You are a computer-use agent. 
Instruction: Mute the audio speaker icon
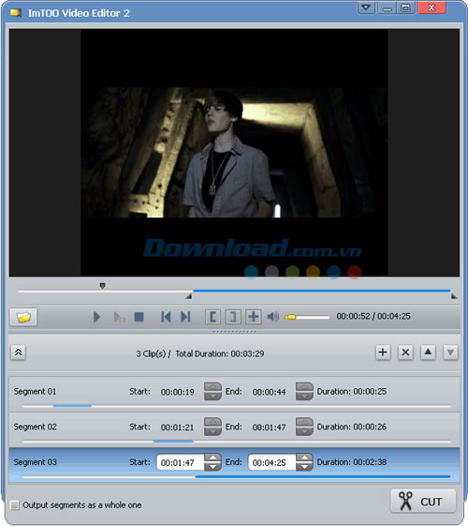(273, 316)
